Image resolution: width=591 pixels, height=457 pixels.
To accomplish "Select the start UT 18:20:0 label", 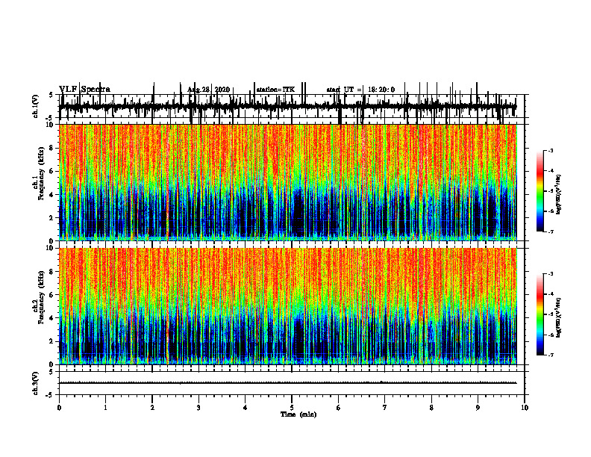I will [x=360, y=90].
